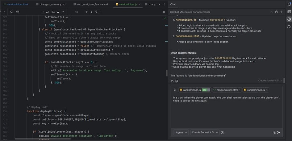
Task: Attach context with the paperclip icon
Action: pyautogui.click(x=175, y=90)
